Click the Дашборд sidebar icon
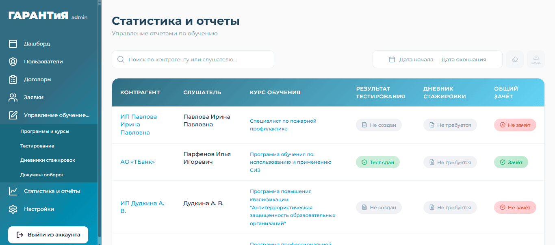This screenshot has width=555, height=245. coord(13,43)
